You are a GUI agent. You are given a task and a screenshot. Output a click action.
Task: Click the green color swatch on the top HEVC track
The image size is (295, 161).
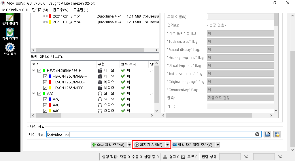(x=44, y=70)
